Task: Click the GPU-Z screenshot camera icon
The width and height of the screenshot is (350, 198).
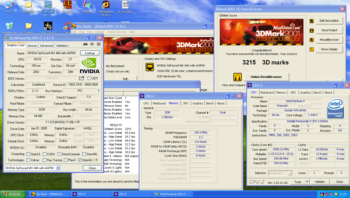Action: tap(85, 44)
